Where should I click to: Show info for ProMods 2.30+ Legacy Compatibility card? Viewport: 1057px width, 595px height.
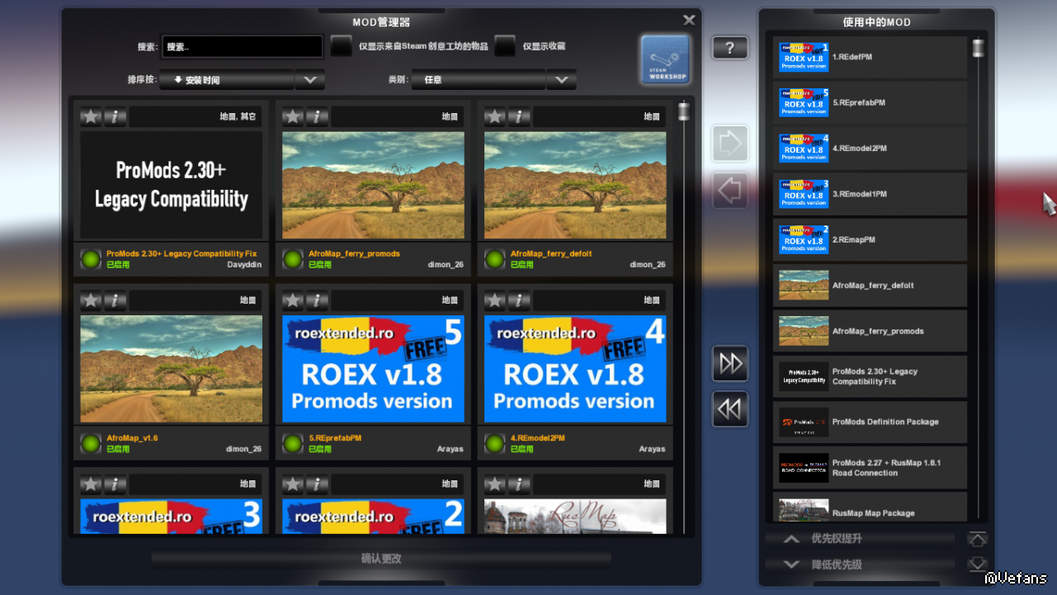point(115,116)
